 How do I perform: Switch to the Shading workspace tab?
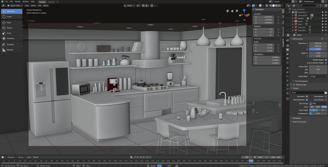(x=51, y=2)
